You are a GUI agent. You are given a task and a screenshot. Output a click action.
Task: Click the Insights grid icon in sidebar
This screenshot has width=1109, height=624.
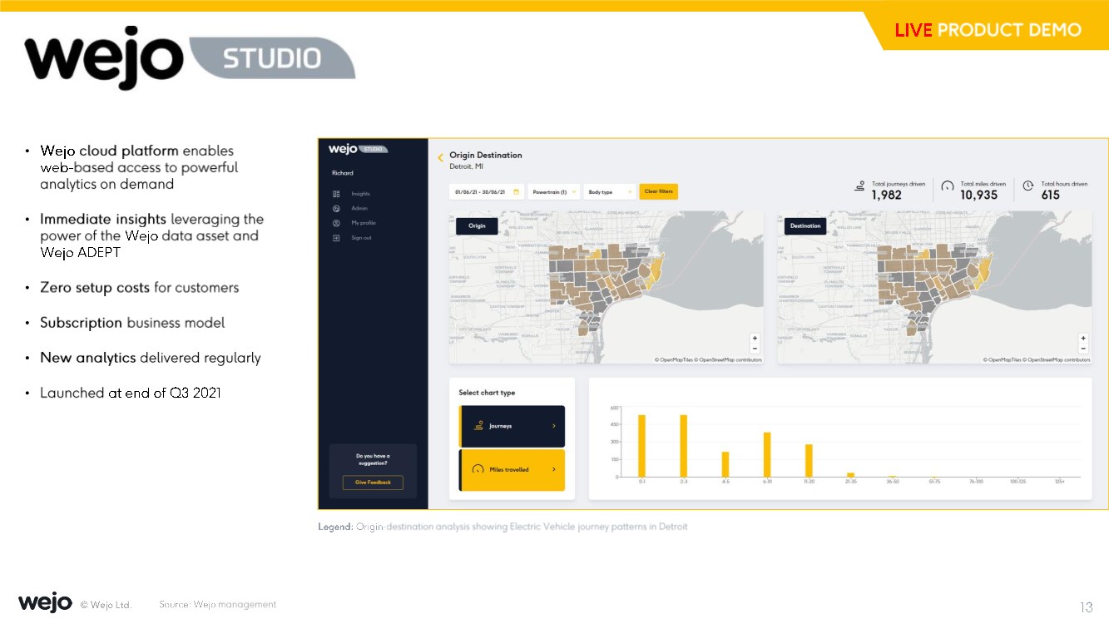[336, 194]
